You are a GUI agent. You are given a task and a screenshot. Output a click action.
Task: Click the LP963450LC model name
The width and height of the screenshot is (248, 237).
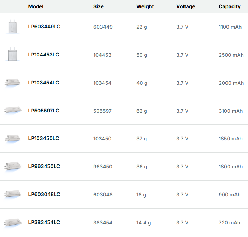coord(44,166)
